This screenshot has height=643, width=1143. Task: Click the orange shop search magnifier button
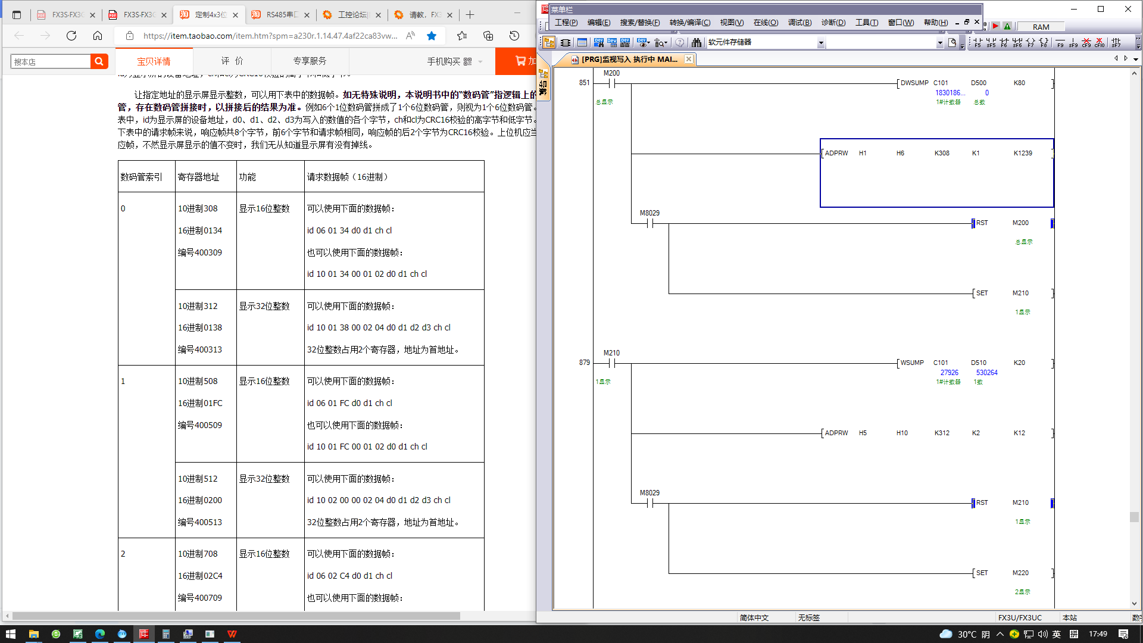point(99,61)
